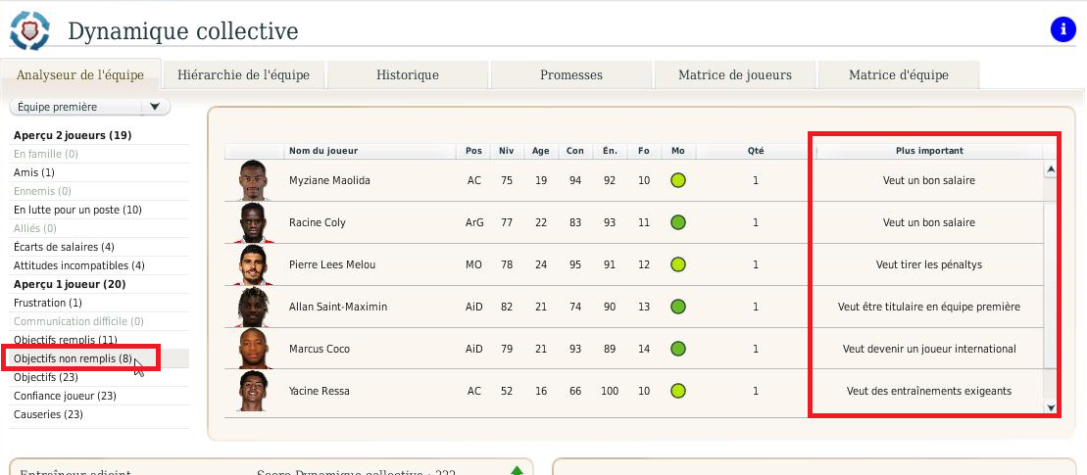Click the table's scroll up arrow

point(1051,169)
